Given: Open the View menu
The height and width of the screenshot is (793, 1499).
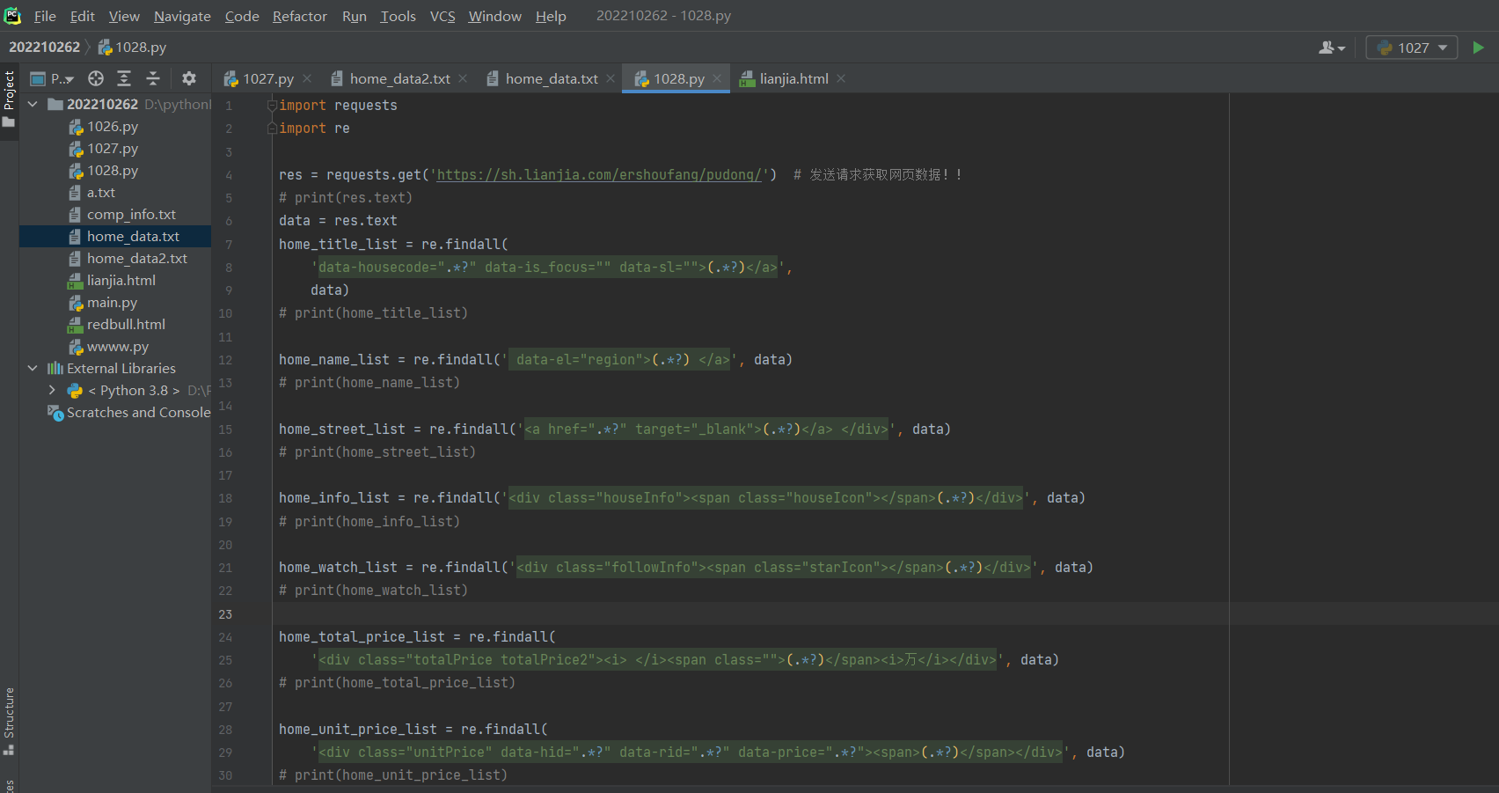Looking at the screenshot, I should [124, 16].
